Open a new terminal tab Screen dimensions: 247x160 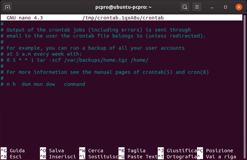[x=8, y=7]
